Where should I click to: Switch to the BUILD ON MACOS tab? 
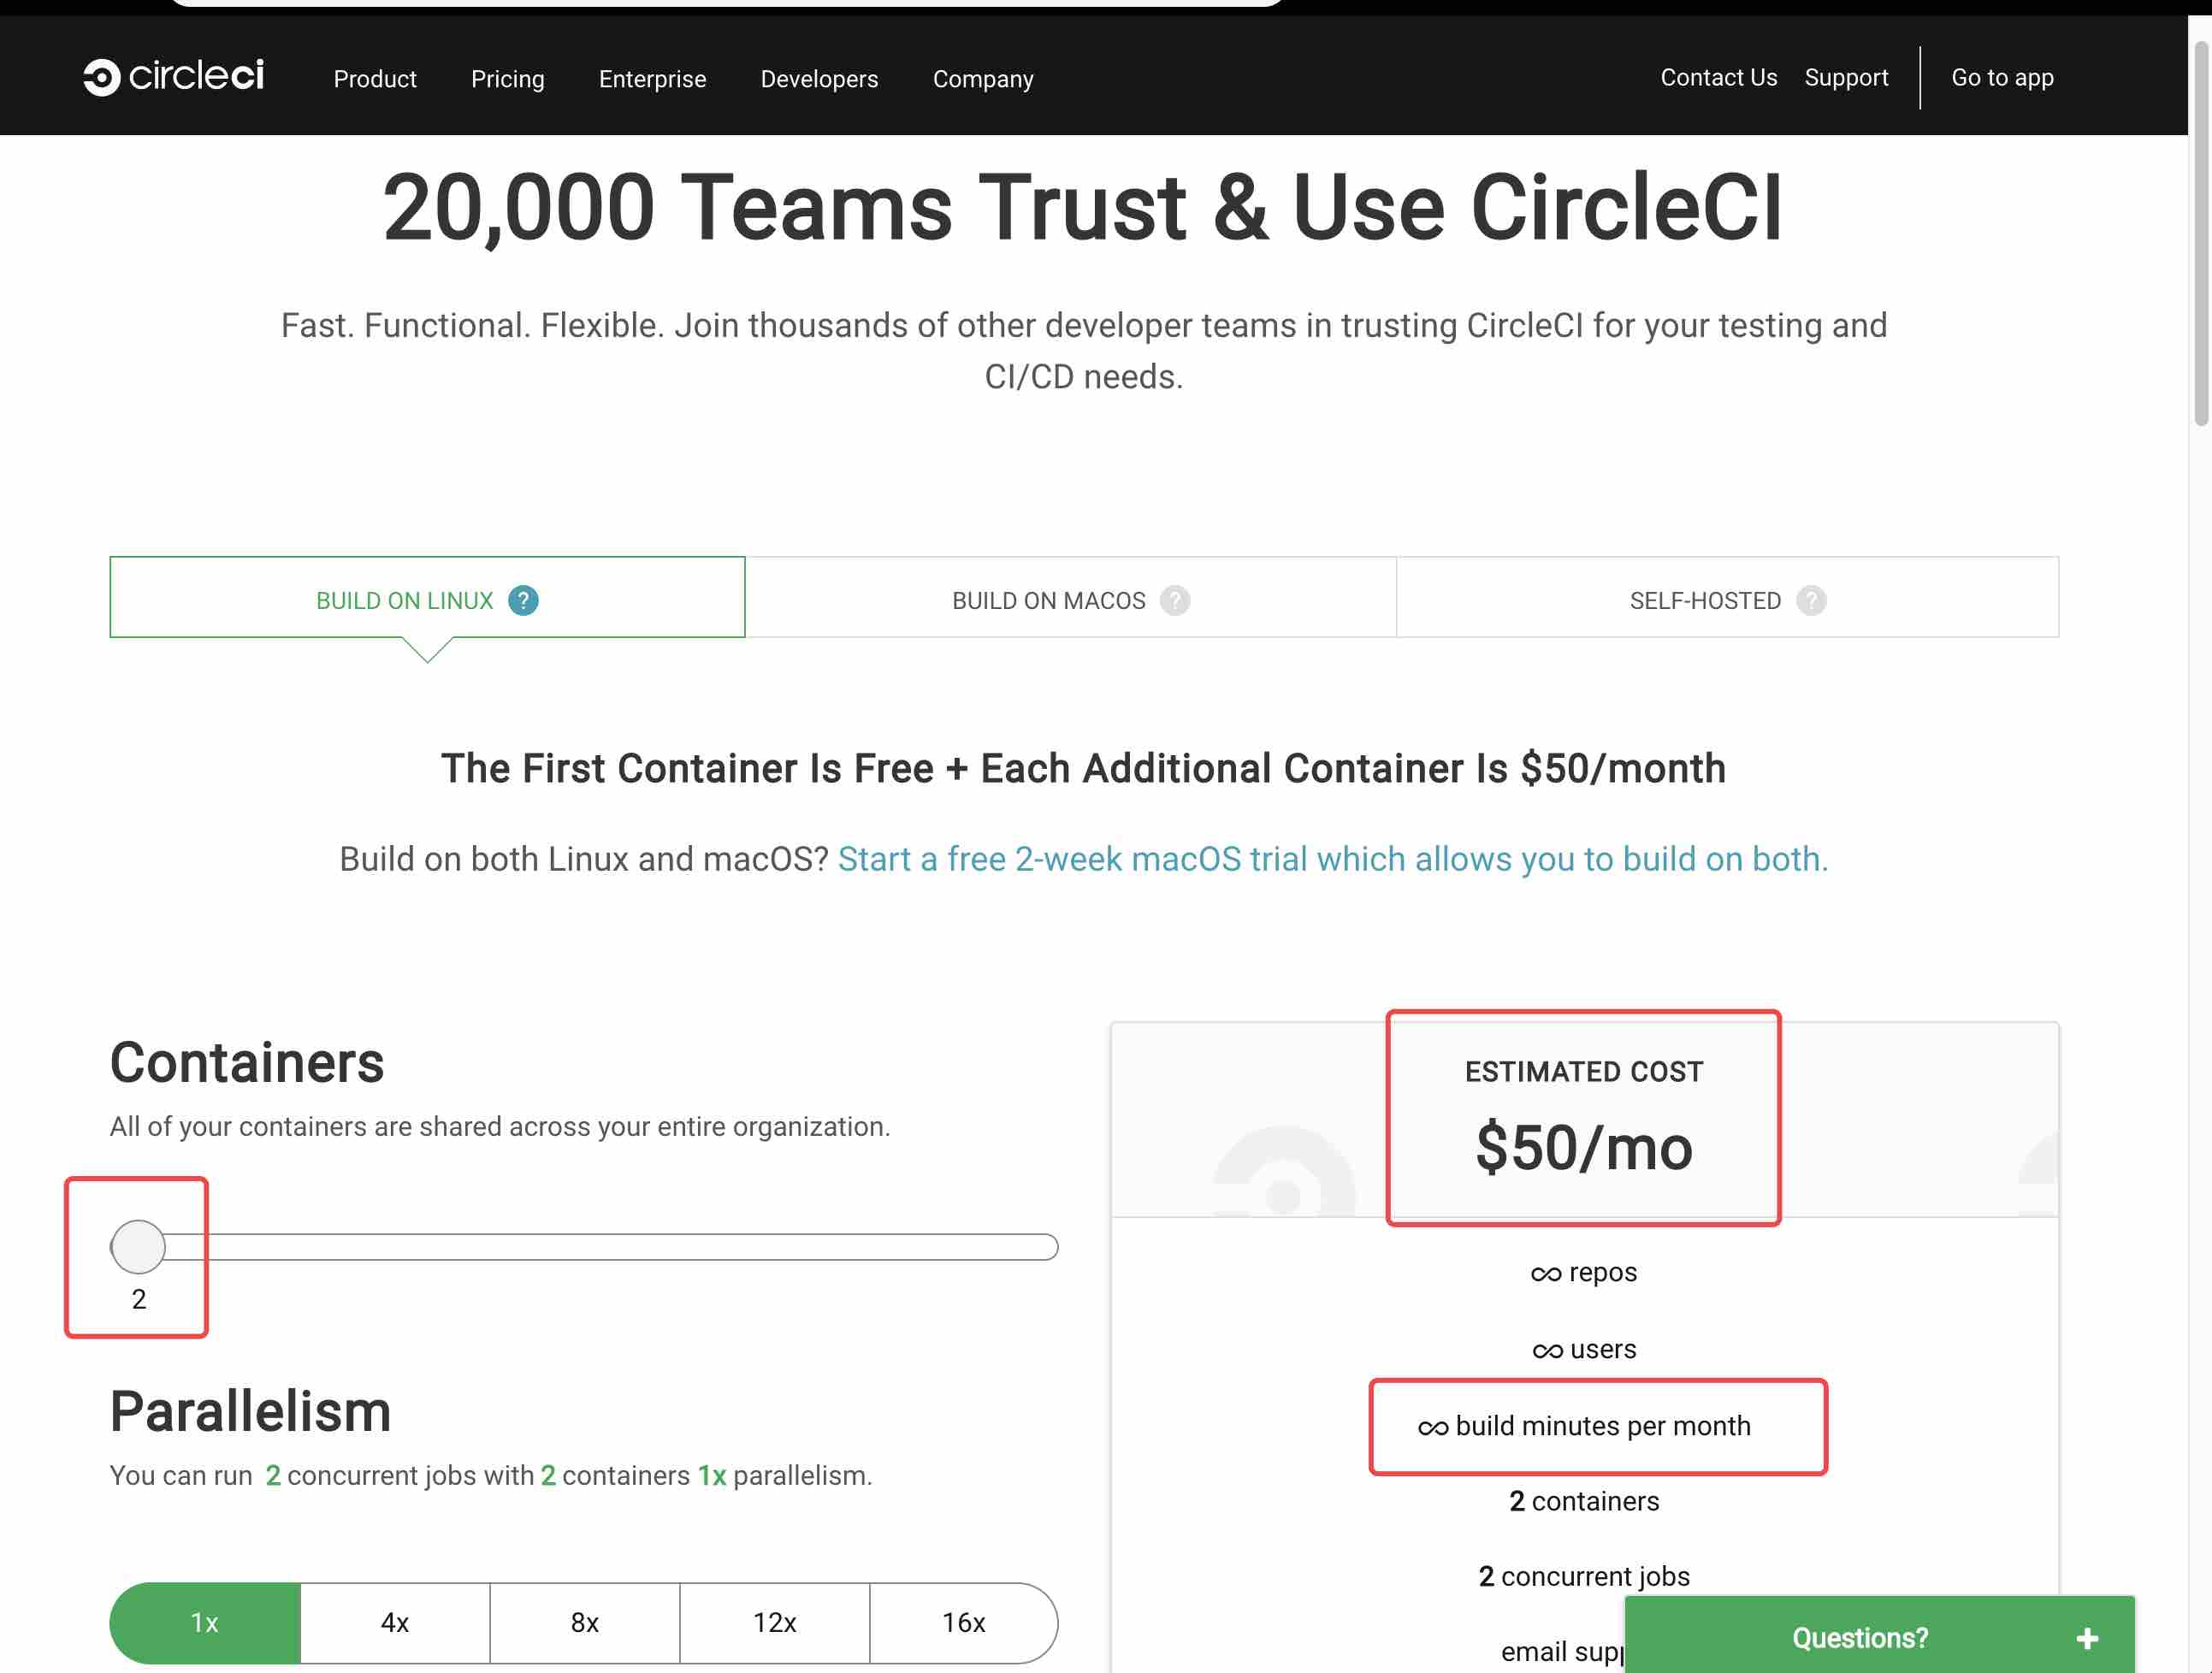pos(1048,599)
